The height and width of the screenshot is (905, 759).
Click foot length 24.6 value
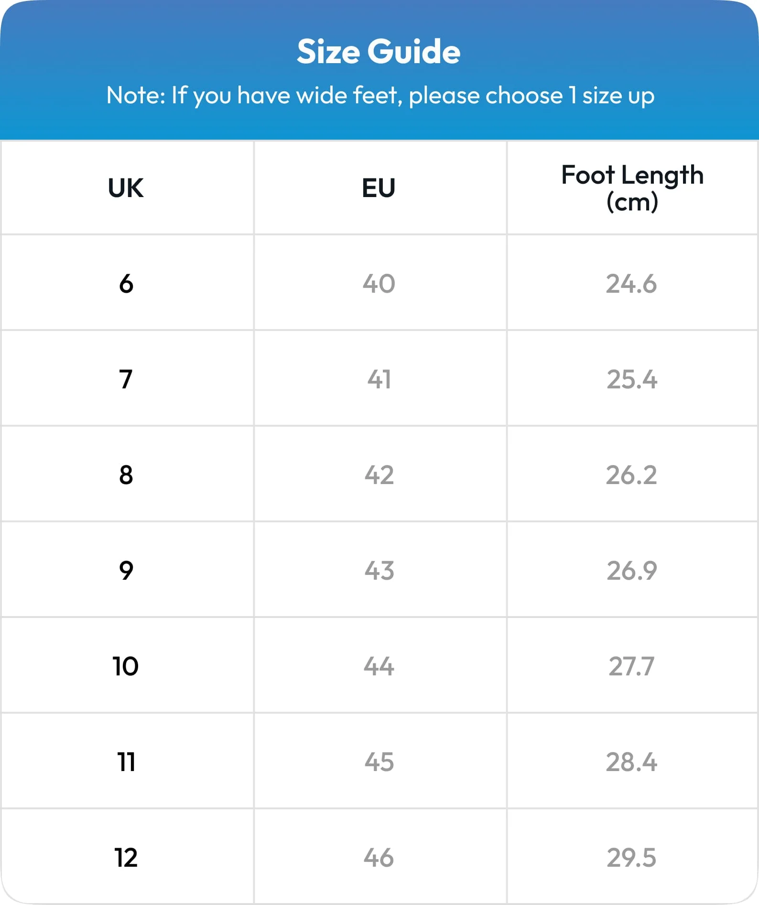tap(631, 283)
